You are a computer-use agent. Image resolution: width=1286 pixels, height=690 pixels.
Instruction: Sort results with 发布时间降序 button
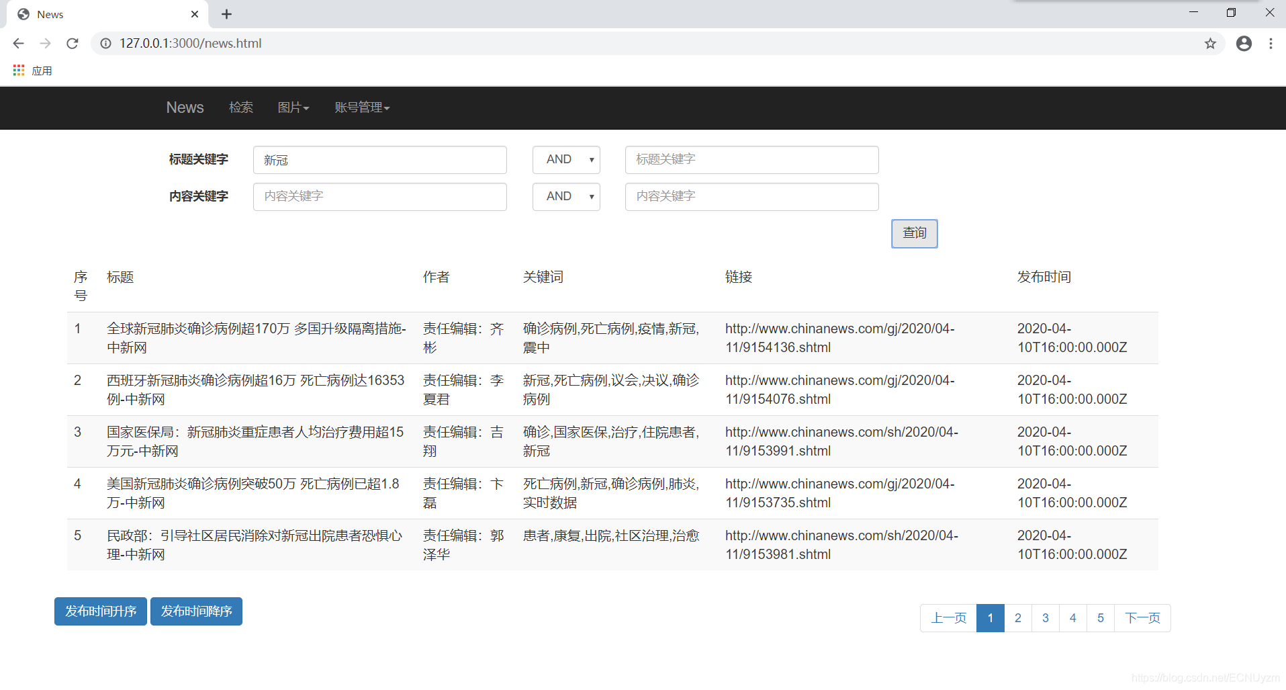coord(196,611)
